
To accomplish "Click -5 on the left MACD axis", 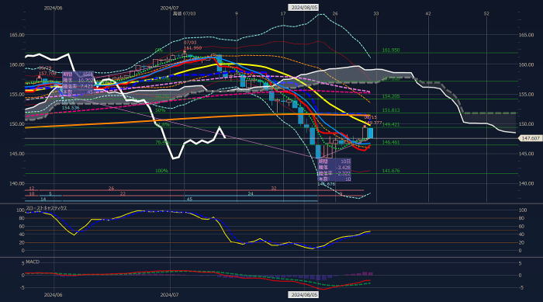I will pos(22,288).
